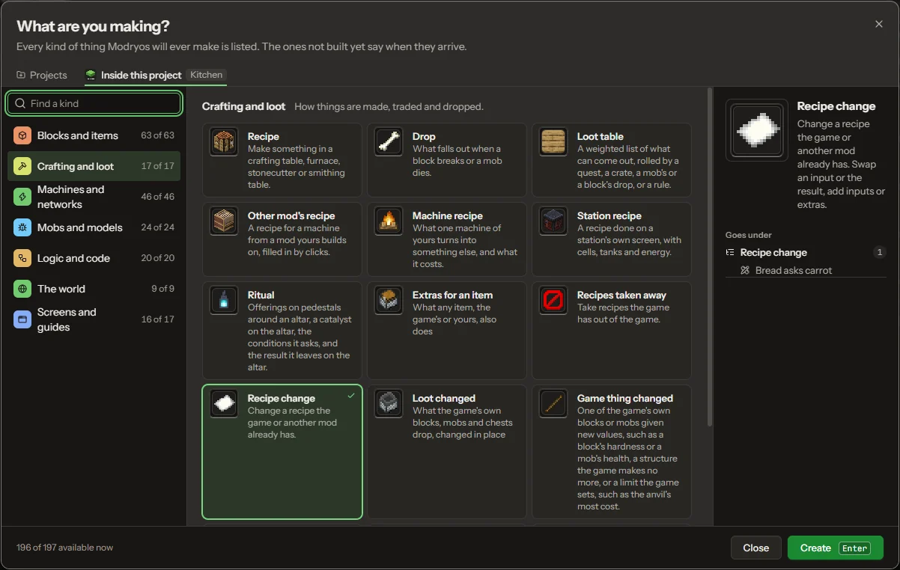Viewport: 900px width, 570px height.
Task: Open the Screens and guides category
Action: (x=94, y=319)
